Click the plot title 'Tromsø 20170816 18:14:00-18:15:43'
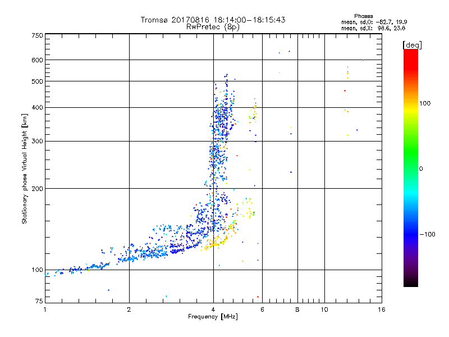This screenshot has width=449, height=337. pyautogui.click(x=213, y=20)
